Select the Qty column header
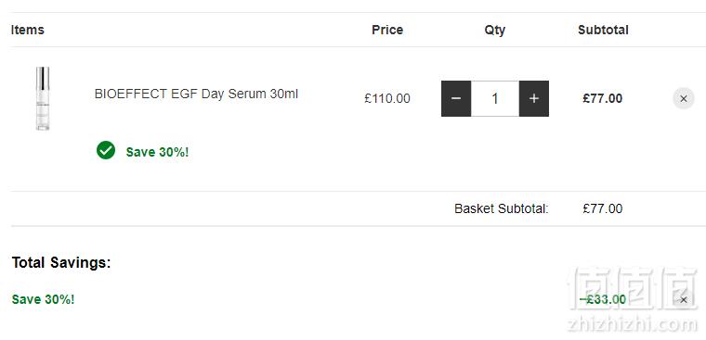Image resolution: width=706 pixels, height=340 pixels. [495, 30]
